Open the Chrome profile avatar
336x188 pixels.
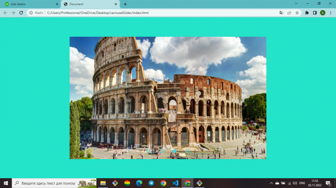pos(323,13)
